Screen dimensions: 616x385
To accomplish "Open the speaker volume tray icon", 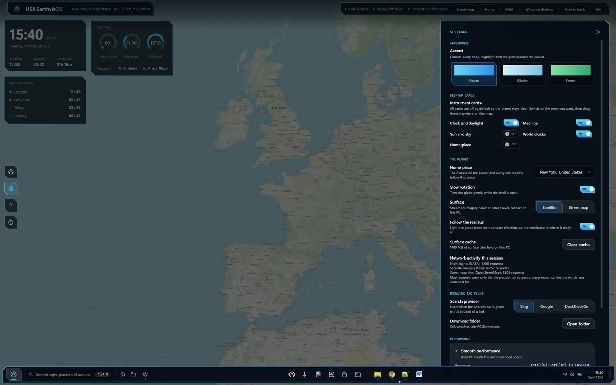I will (573, 374).
